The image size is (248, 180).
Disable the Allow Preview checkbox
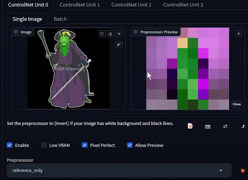(130, 145)
